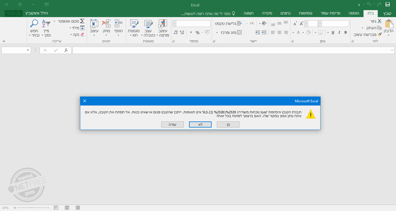Click the Increase Indent icon
The height and width of the screenshot is (211, 396).
click(x=257, y=32)
